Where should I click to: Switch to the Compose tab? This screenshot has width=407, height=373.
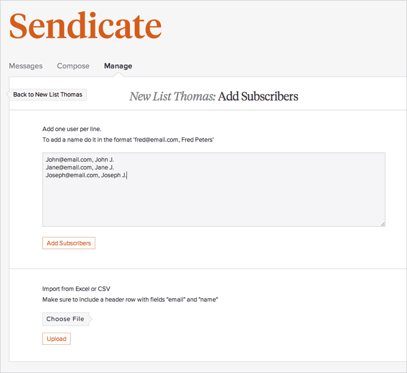[x=73, y=66]
